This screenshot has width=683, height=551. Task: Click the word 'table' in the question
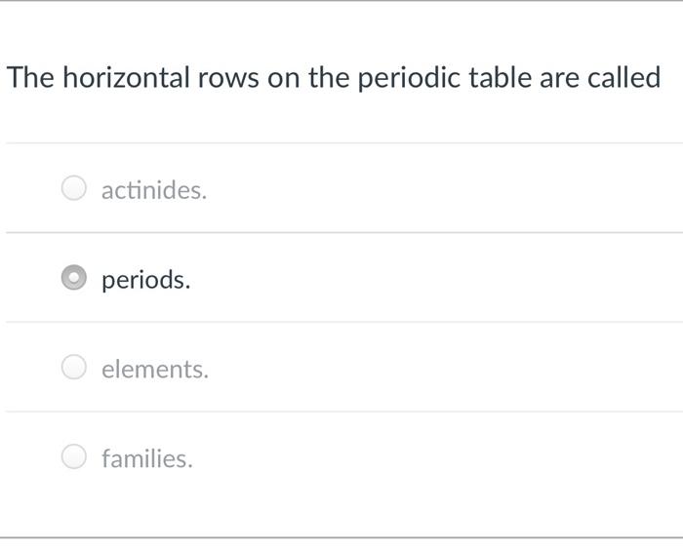(x=502, y=78)
